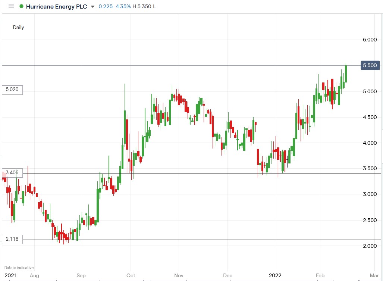The image size is (383, 281).
Task: Click the Data is indicative notice
Action: point(18,268)
